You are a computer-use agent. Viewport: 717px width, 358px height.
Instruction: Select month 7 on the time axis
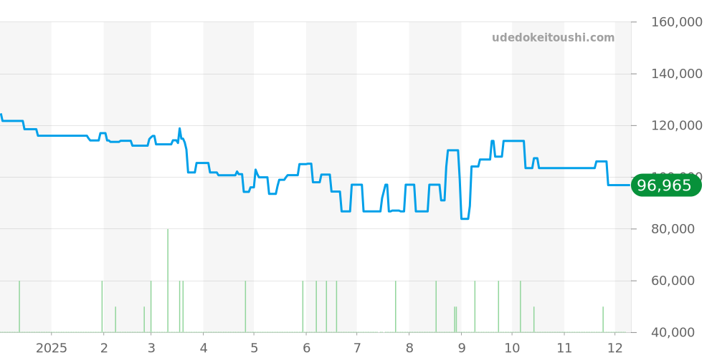click(x=356, y=348)
